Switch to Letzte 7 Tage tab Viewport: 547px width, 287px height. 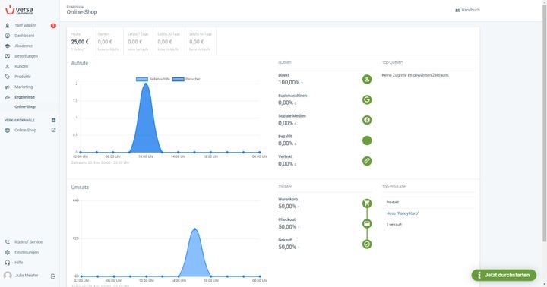[138, 42]
